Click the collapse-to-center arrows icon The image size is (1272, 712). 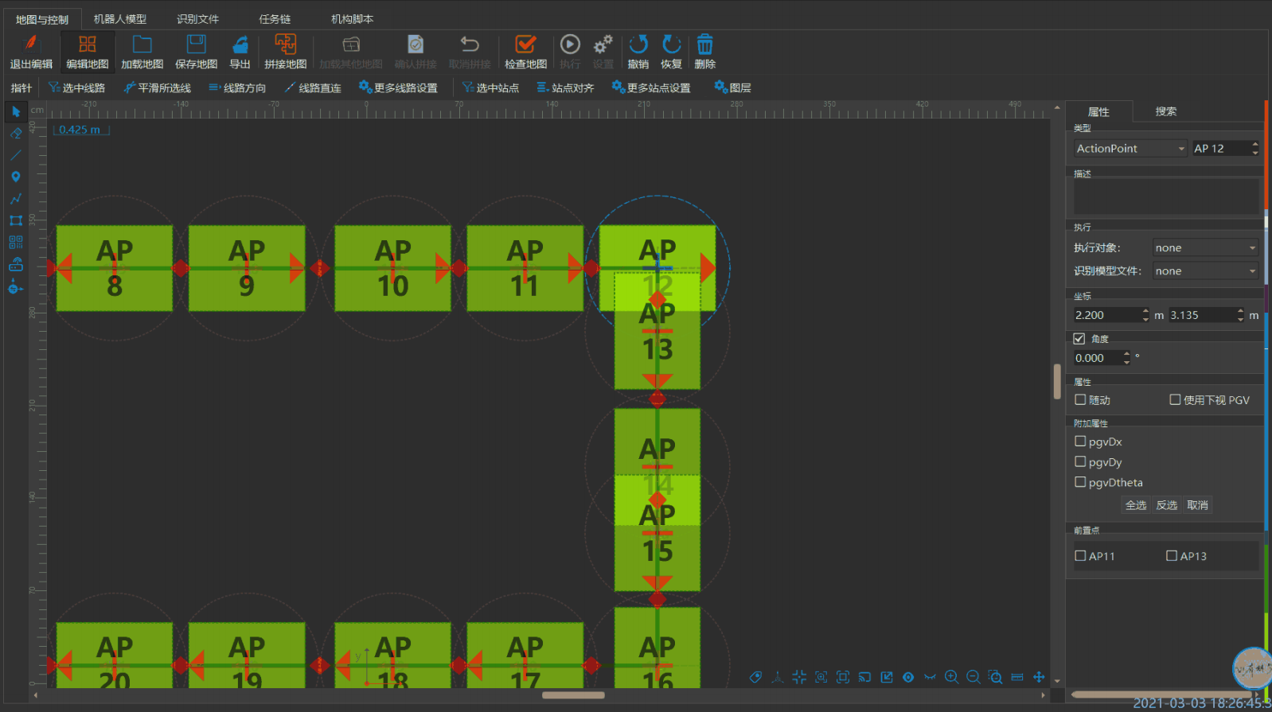(799, 677)
